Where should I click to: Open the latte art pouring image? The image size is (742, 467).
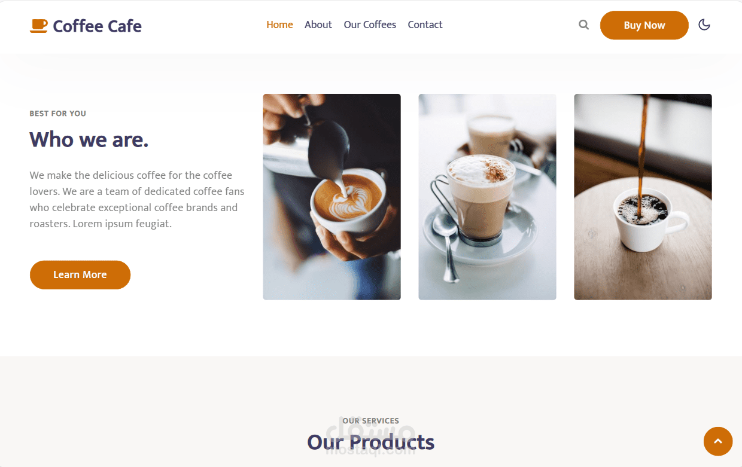click(x=332, y=197)
